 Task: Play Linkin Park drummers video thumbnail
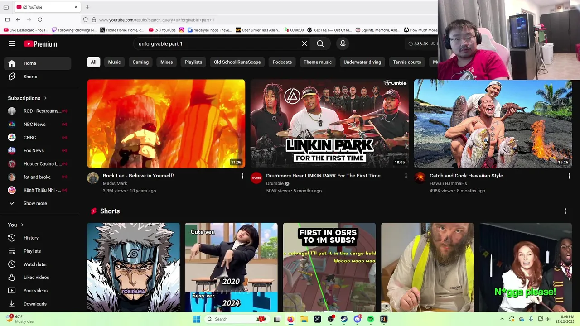pyautogui.click(x=329, y=124)
